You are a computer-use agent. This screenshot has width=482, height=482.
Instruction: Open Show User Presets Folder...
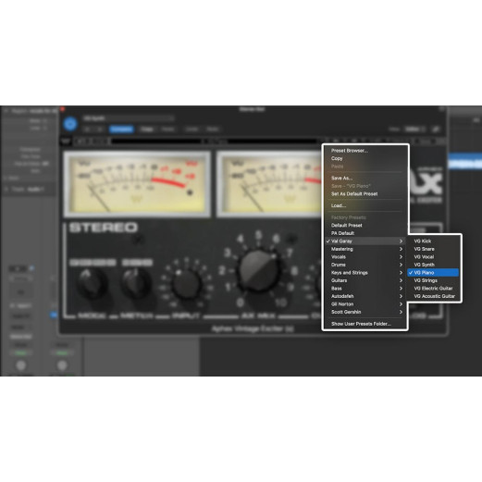point(361,324)
